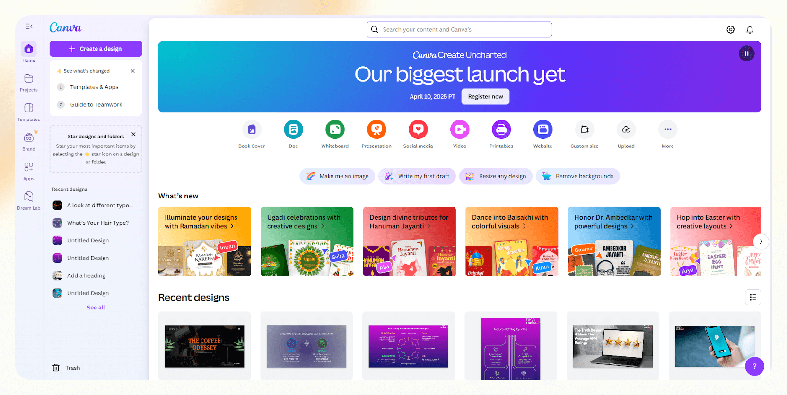
Task: Open Add a heading design
Action: coord(96,275)
